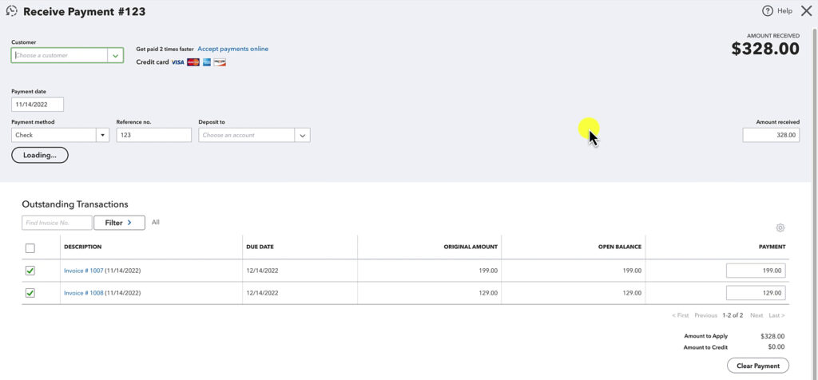Open the table settings gear icon
Screen dimensions: 818x380
tap(780, 228)
